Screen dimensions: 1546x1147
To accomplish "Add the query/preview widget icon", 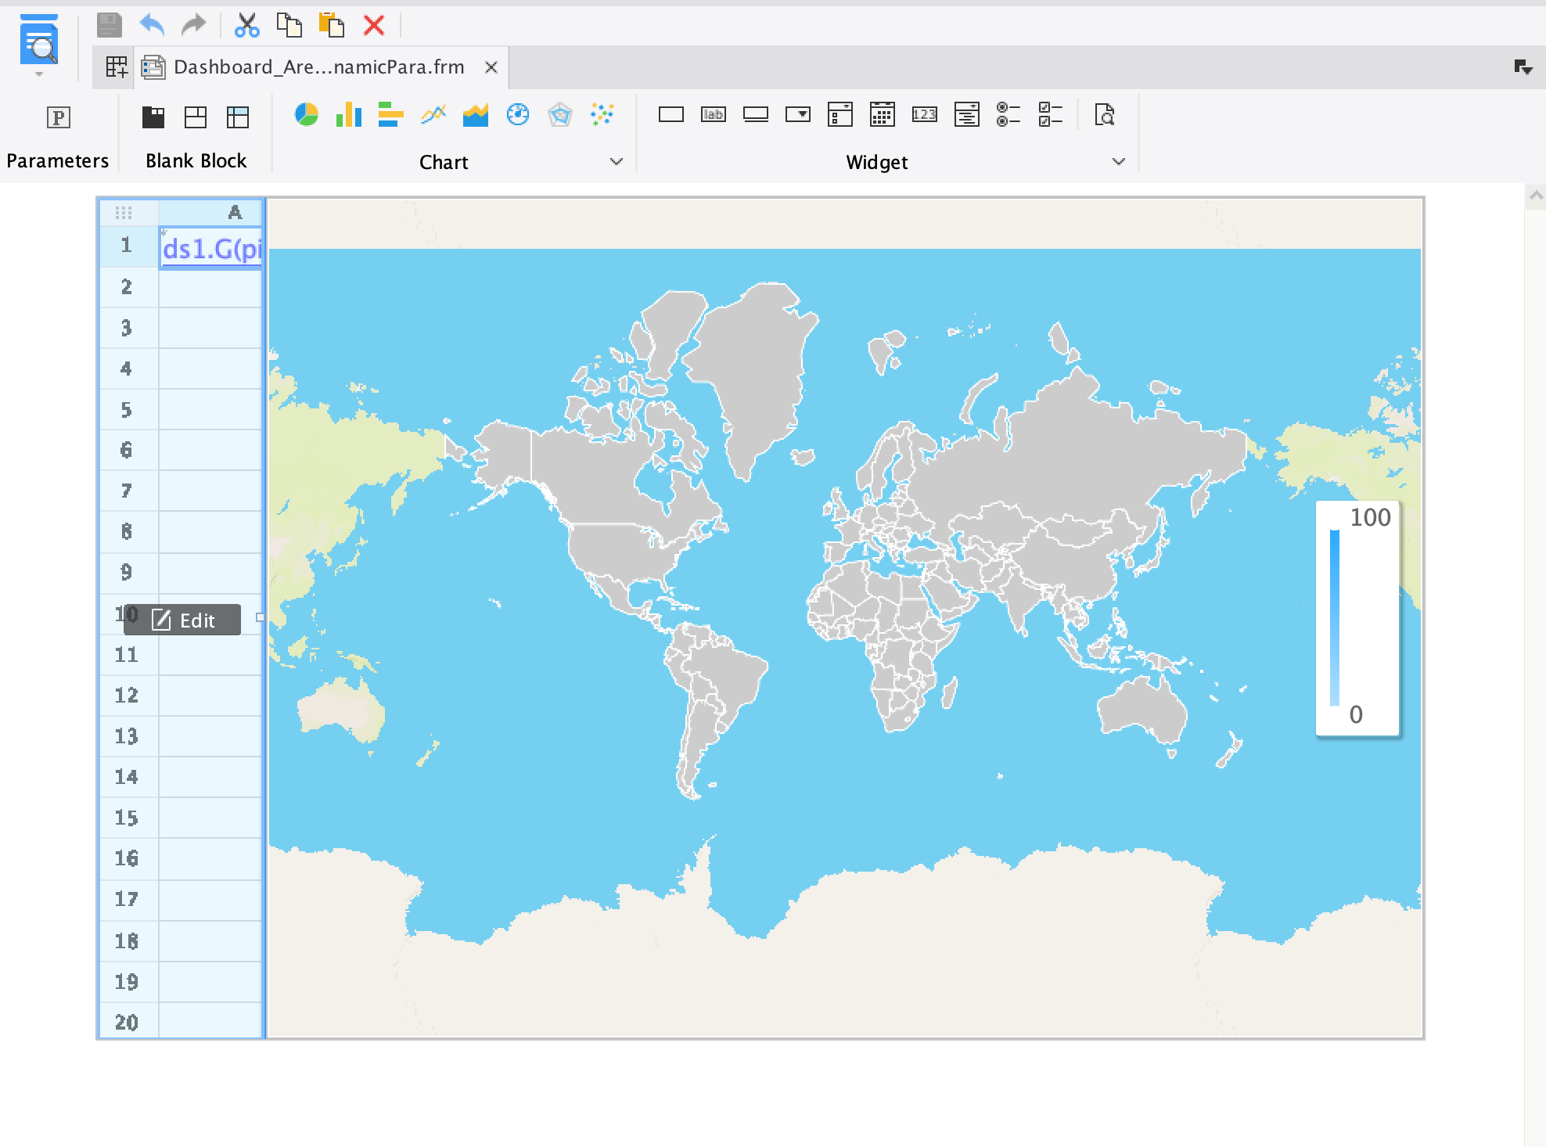I will coord(1105,115).
